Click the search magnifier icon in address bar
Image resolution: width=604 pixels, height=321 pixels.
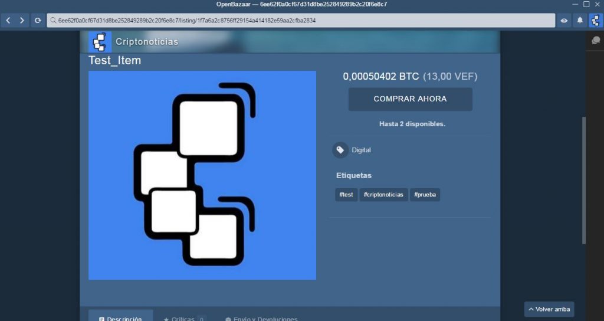pyautogui.click(x=53, y=21)
